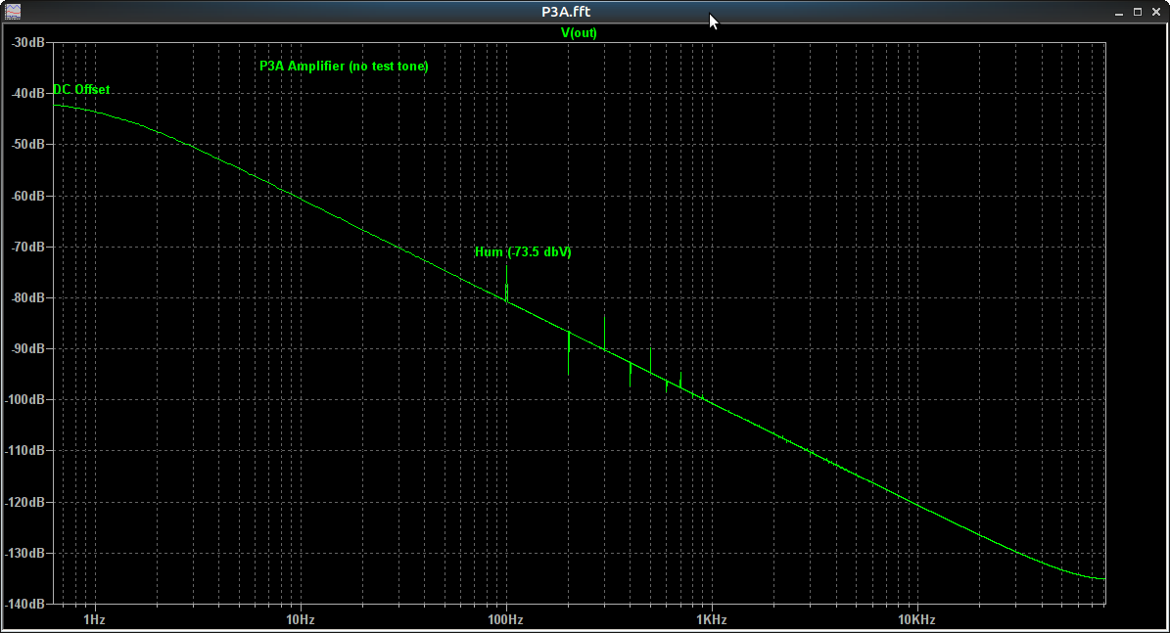Click the -70dB vertical axis label
The width and height of the screenshot is (1170, 633).
pos(27,247)
